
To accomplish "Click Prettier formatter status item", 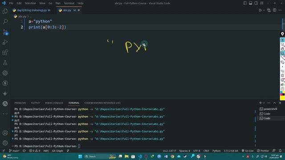I will point(263,151).
